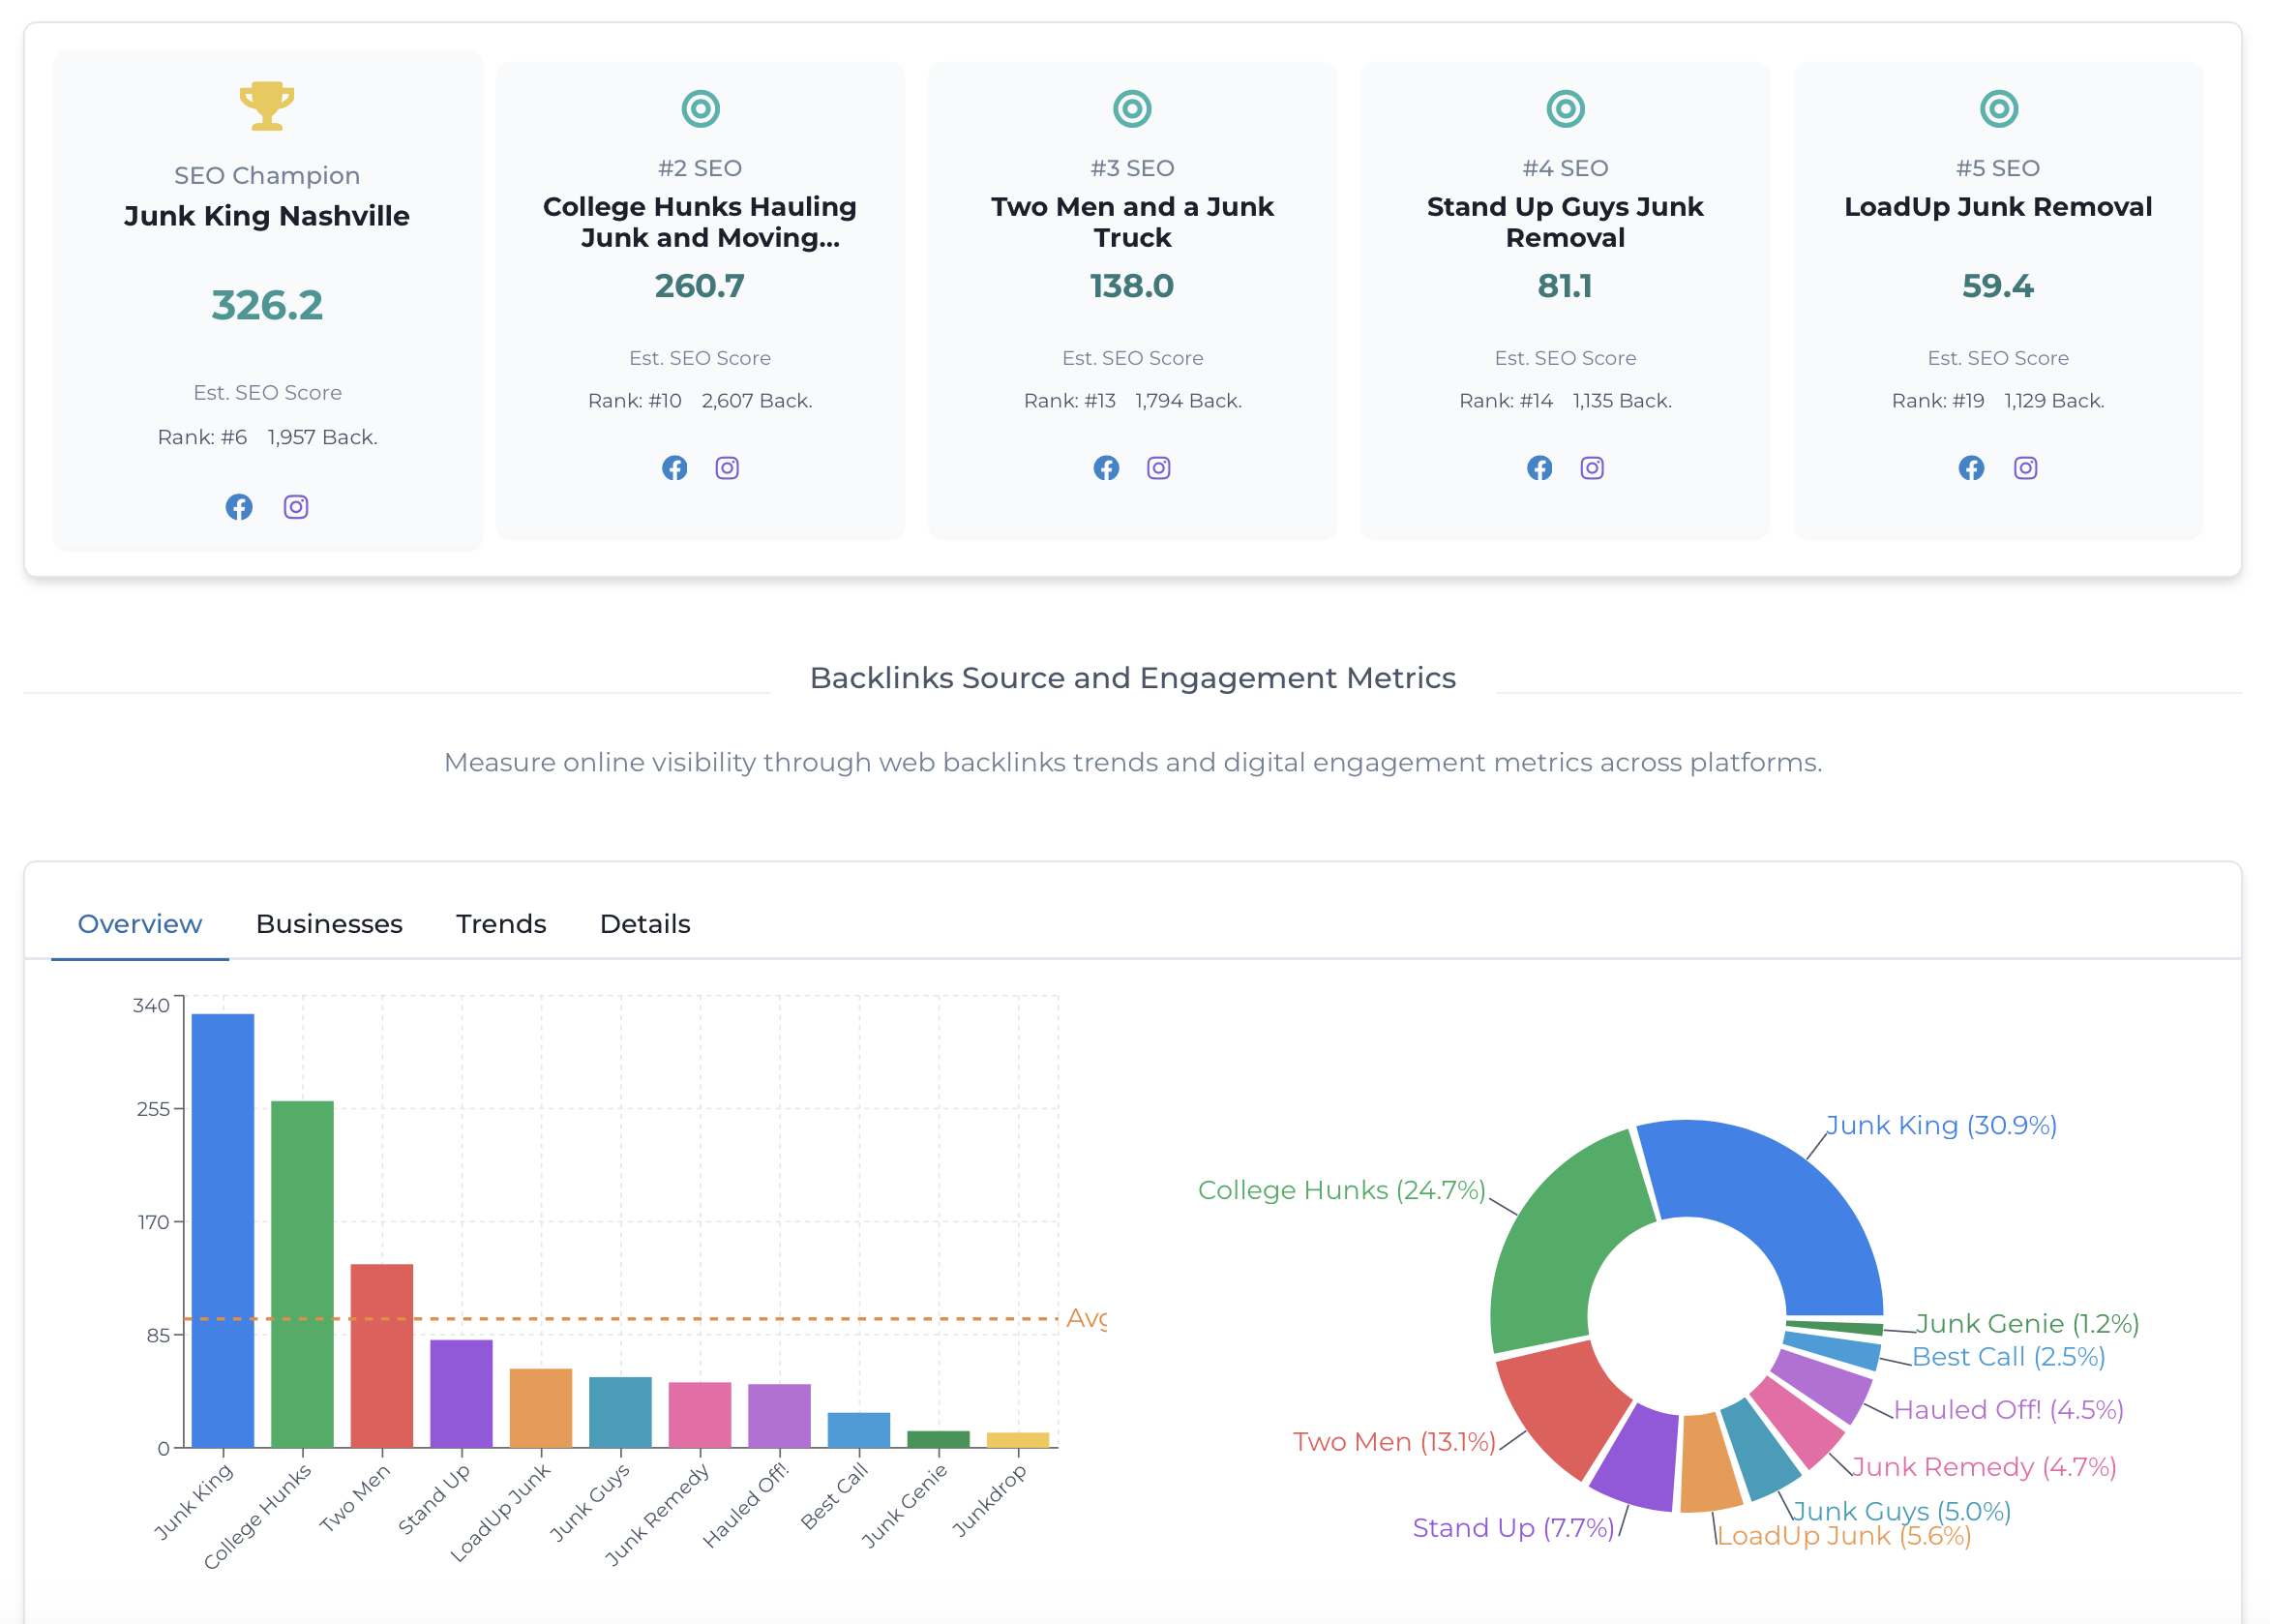This screenshot has height=1624, width=2270.
Task: Open the Details tab
Action: point(644,923)
